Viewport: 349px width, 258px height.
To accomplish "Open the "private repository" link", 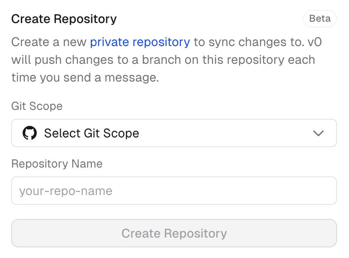I will click(140, 43).
